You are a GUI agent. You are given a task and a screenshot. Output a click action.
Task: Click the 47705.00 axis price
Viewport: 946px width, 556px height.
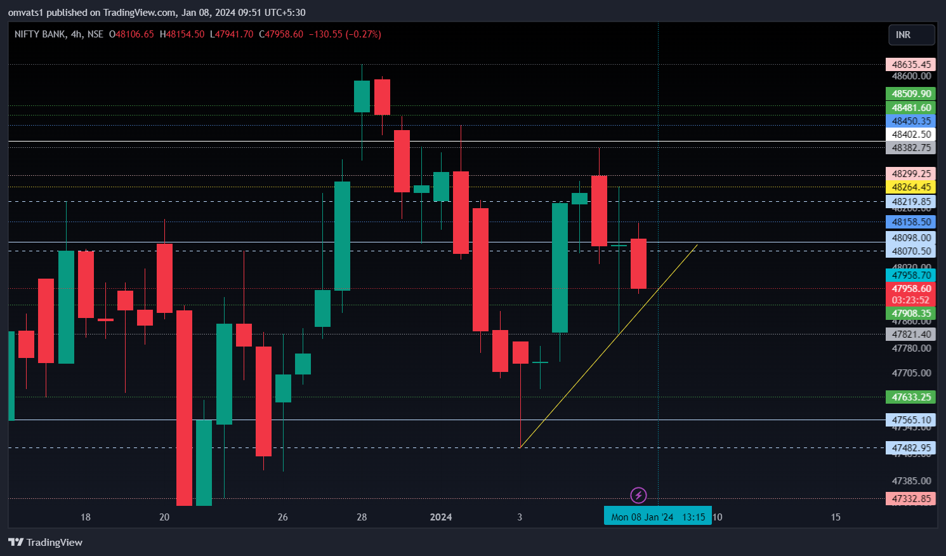[x=911, y=373]
